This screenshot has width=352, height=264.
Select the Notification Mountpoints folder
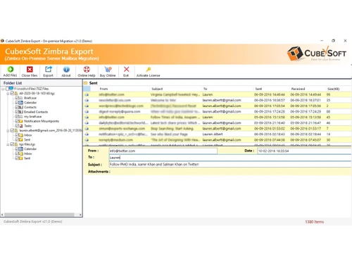pyautogui.click(x=42, y=121)
